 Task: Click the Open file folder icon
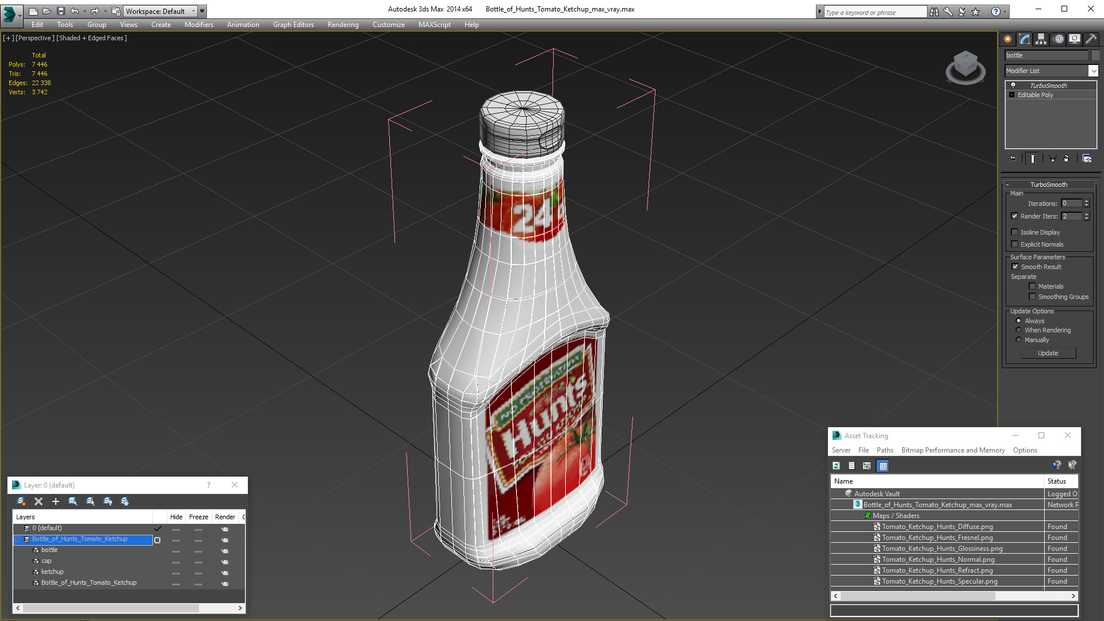point(47,11)
